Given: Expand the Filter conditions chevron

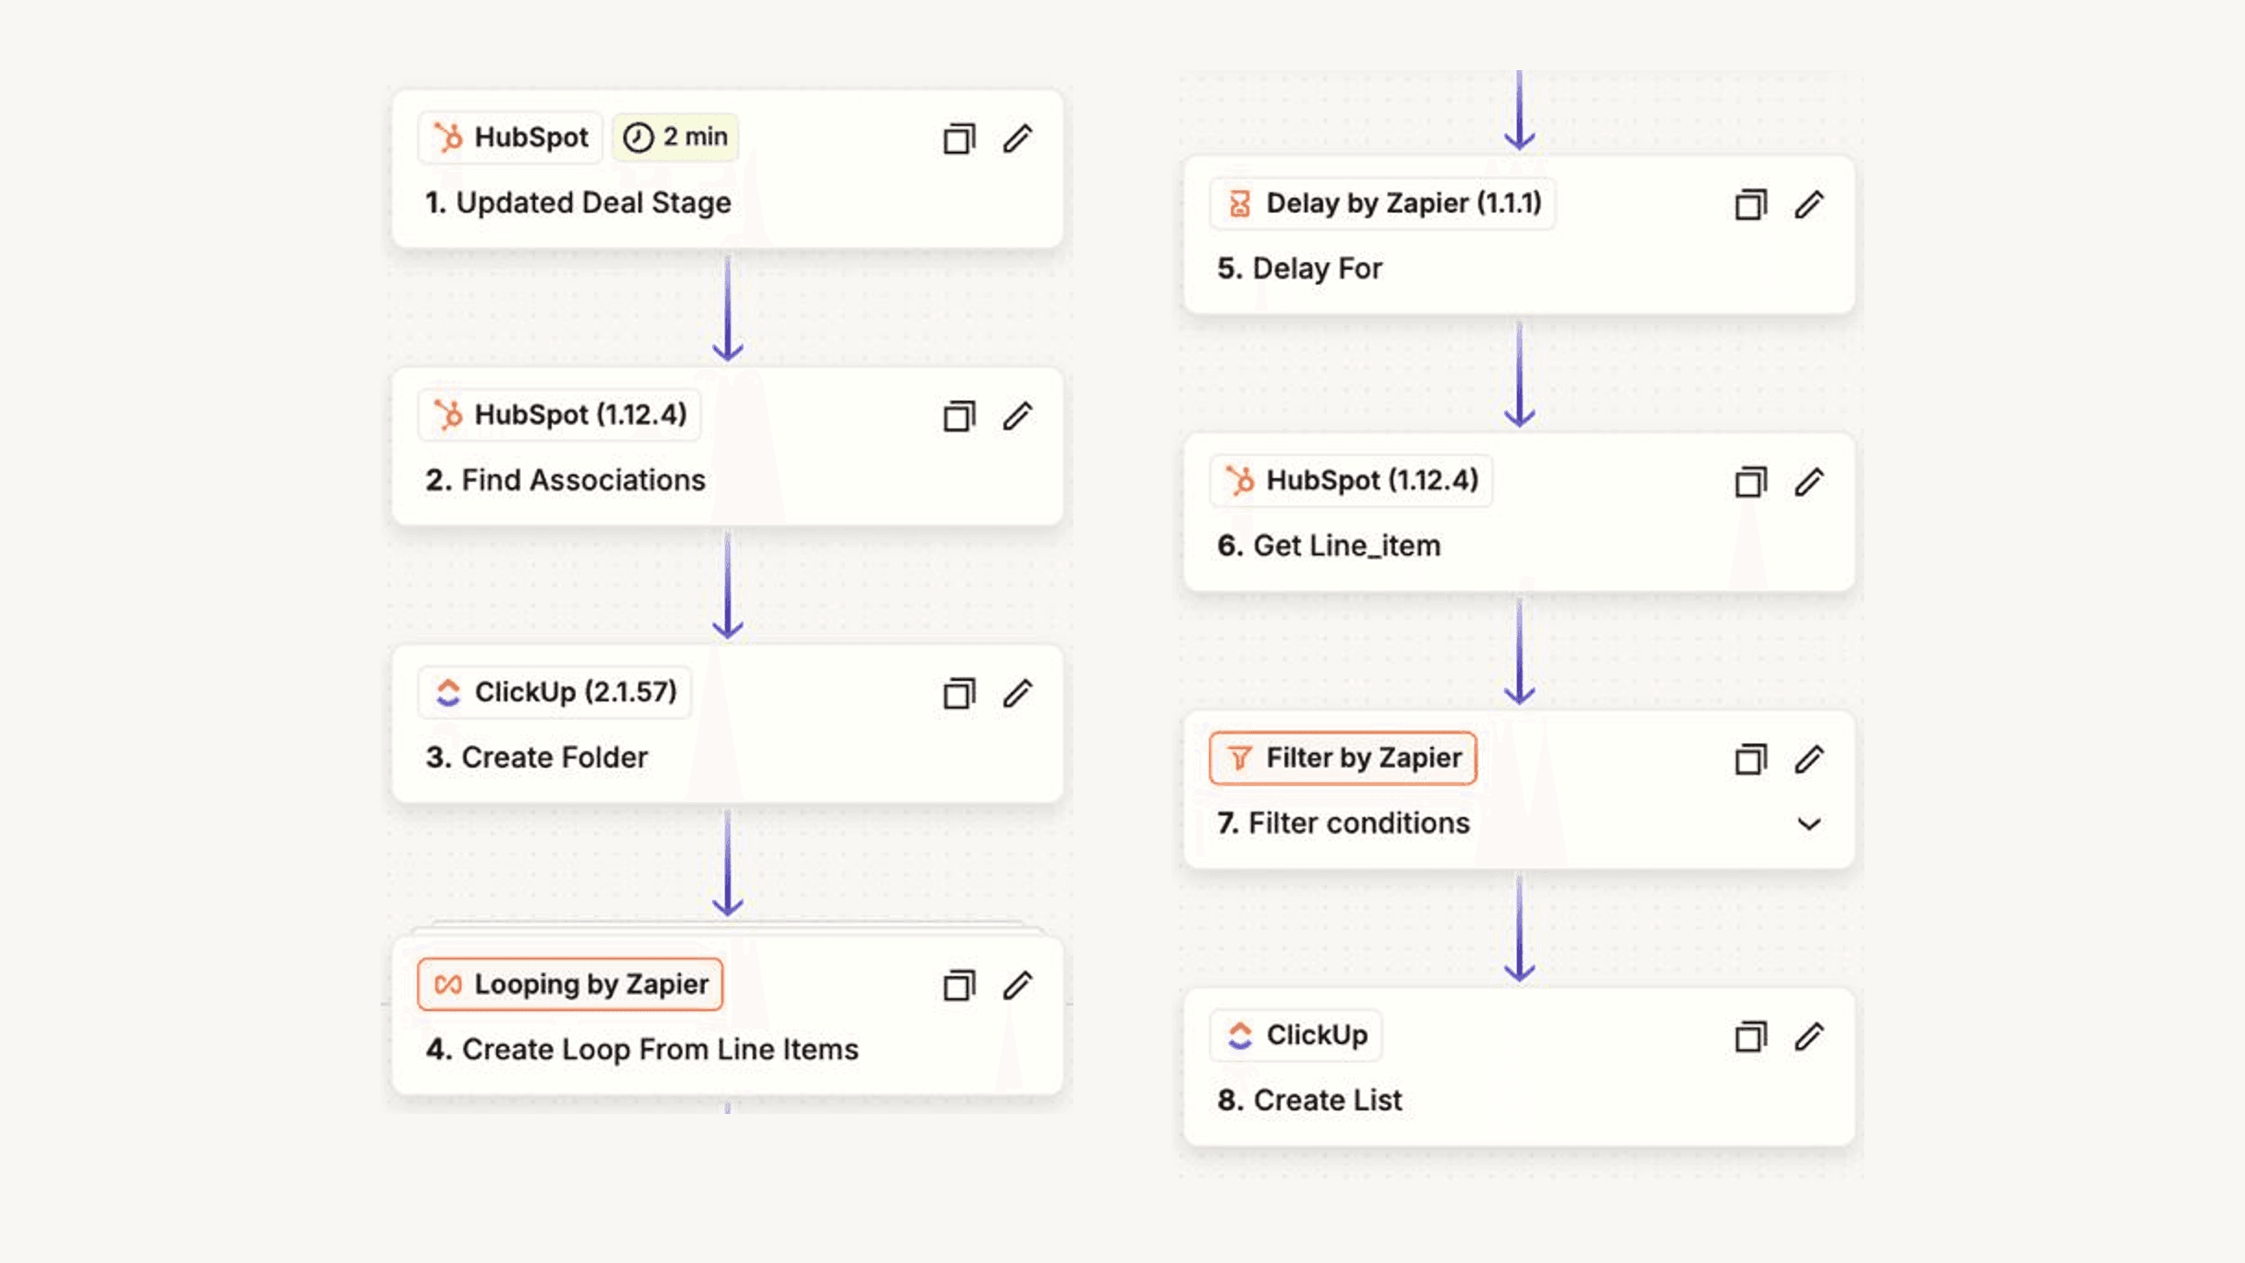Looking at the screenshot, I should (x=1809, y=824).
